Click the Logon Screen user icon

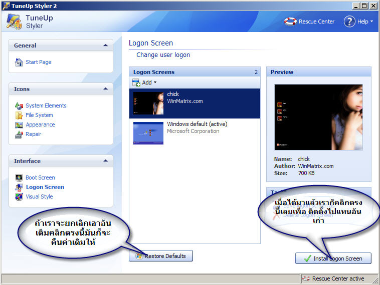point(19,187)
